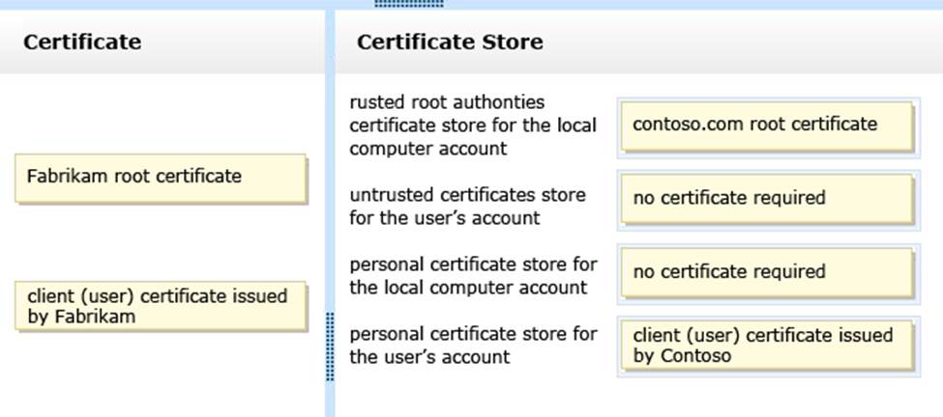Image resolution: width=943 pixels, height=417 pixels.
Task: Select the Fabrikam root certificate tile
Action: [161, 178]
